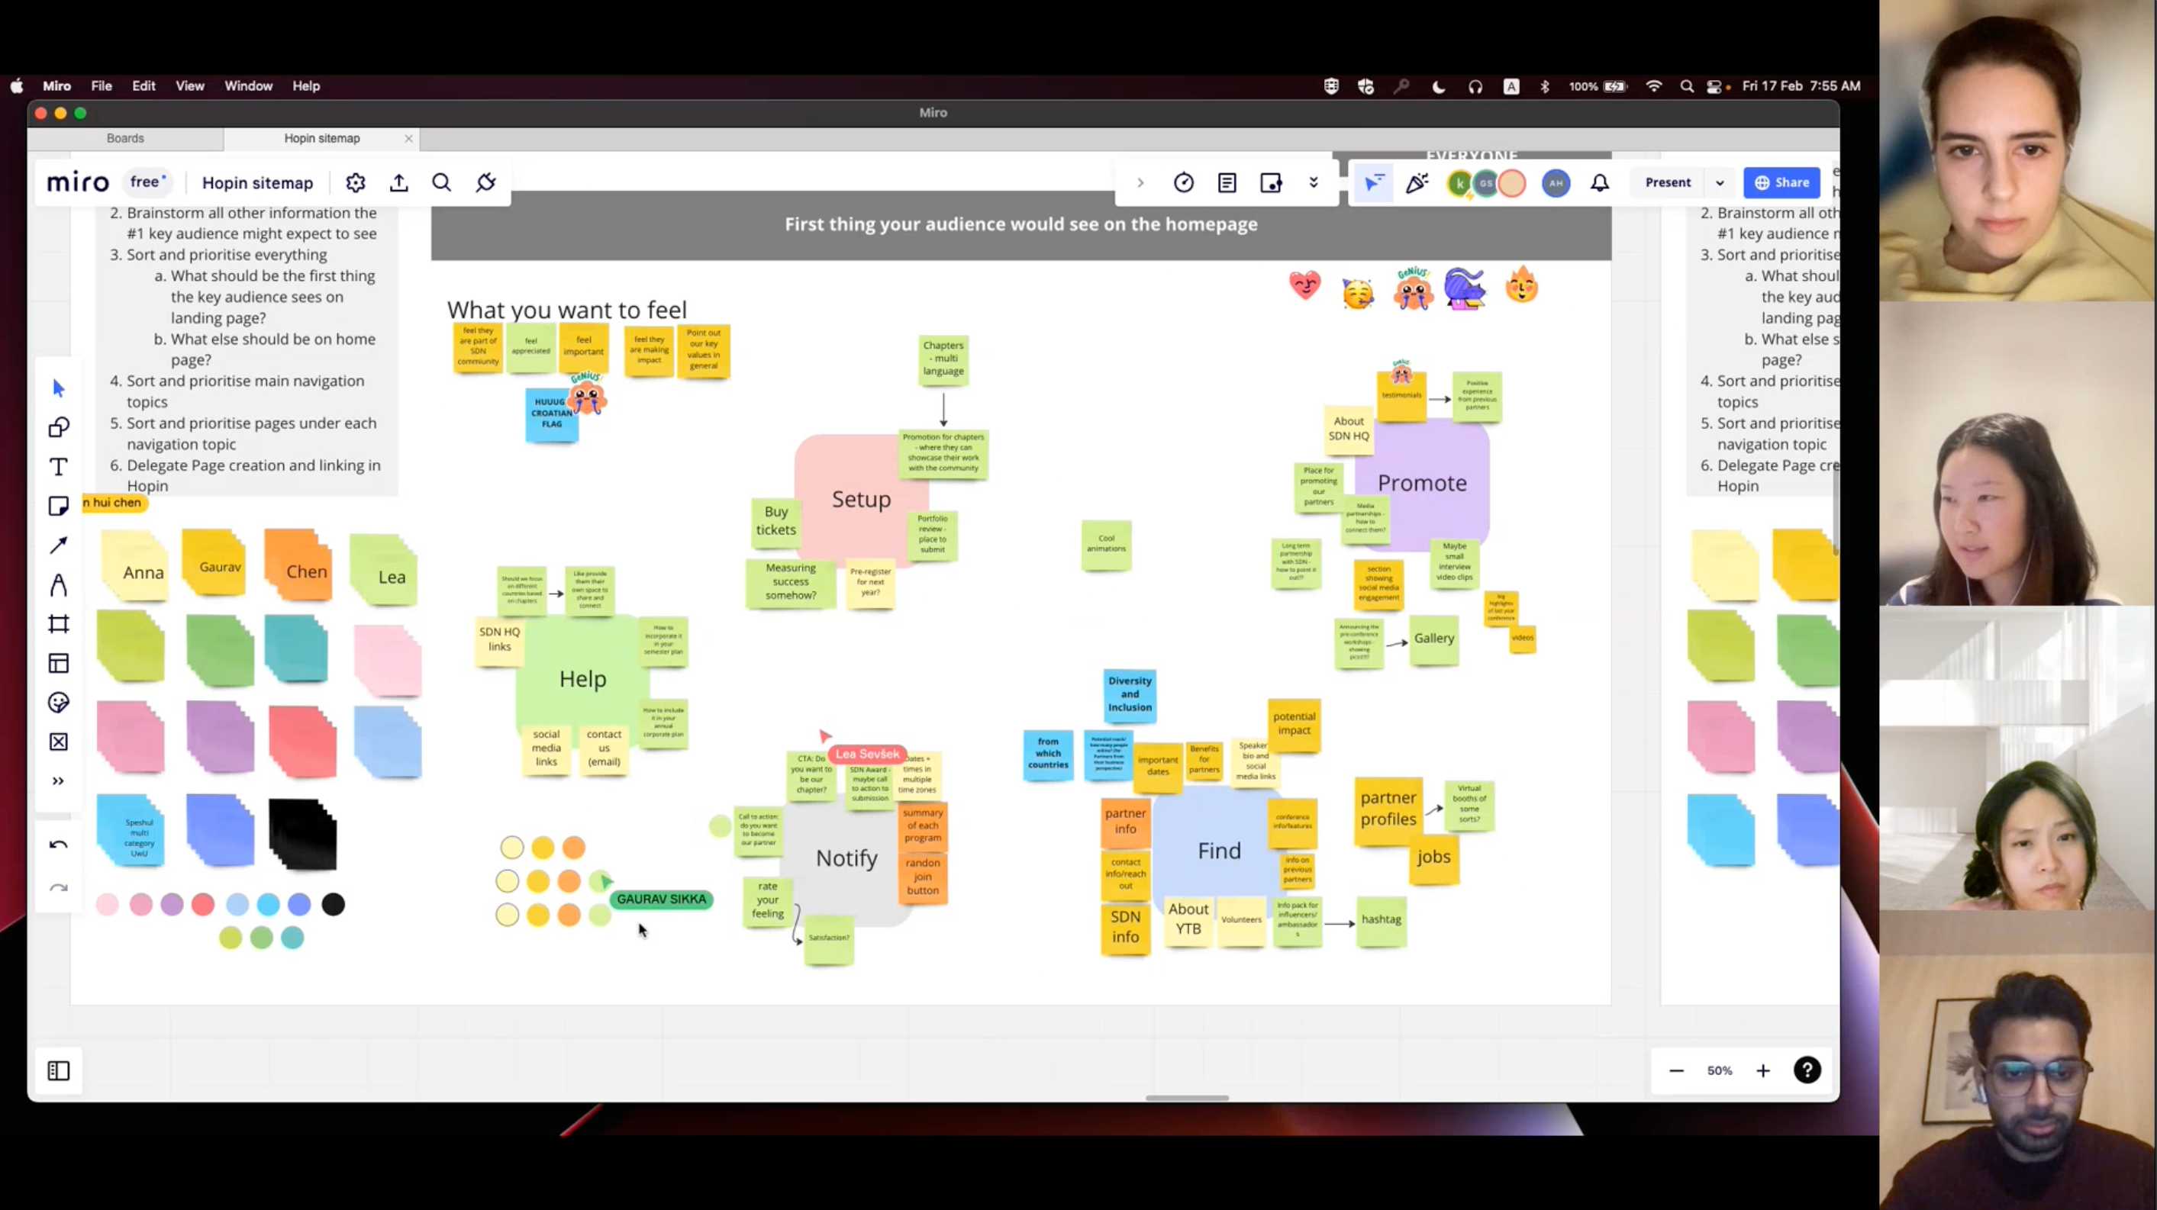Open the View menu
2157x1210 pixels.
(190, 85)
